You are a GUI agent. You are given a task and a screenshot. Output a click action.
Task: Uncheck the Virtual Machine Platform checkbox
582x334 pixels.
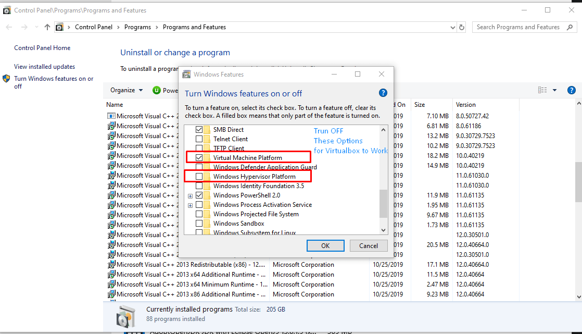pos(199,157)
